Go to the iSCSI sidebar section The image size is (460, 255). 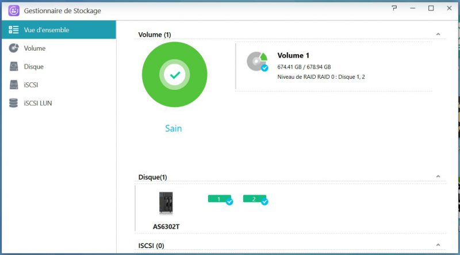pyautogui.click(x=59, y=85)
